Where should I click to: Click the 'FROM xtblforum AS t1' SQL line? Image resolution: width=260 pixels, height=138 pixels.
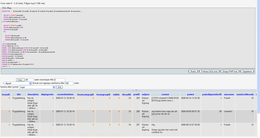[10, 46]
